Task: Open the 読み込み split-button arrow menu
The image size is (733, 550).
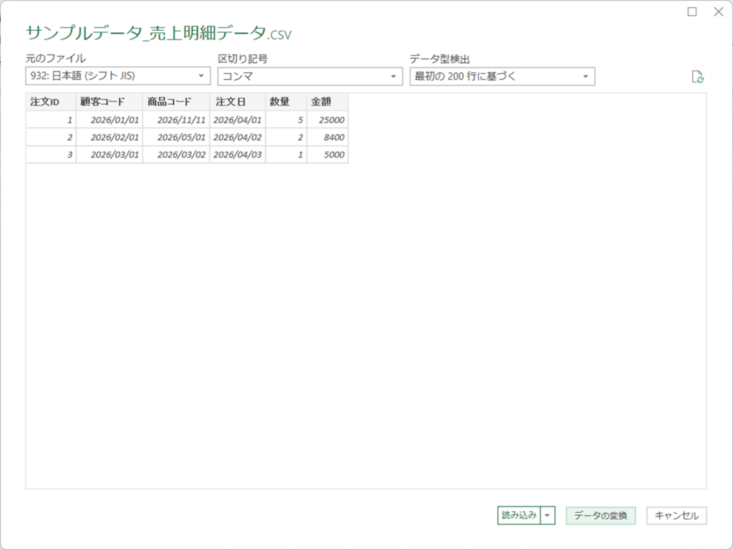Action: click(548, 515)
